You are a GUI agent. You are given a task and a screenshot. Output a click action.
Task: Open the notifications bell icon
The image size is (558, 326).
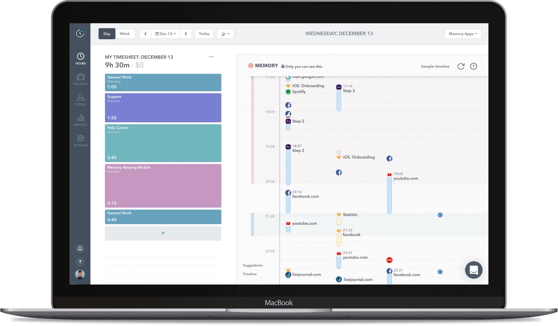80,248
